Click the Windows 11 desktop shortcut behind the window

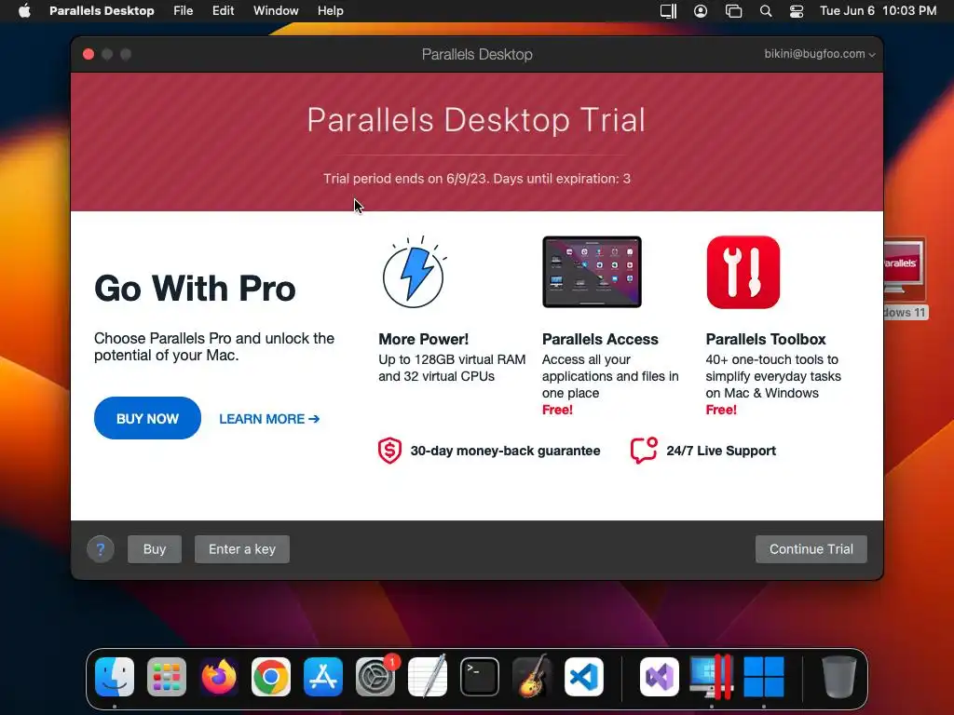pyautogui.click(x=906, y=278)
